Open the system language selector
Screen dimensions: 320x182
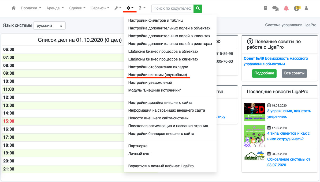[x=49, y=26]
